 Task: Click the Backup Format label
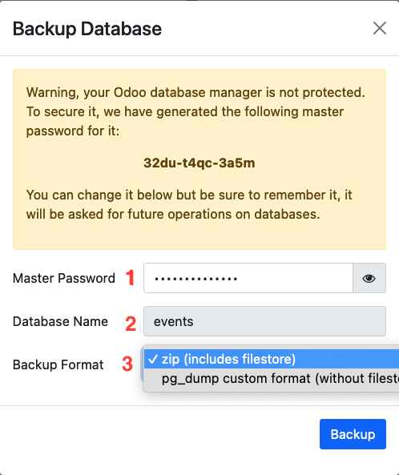coord(58,364)
